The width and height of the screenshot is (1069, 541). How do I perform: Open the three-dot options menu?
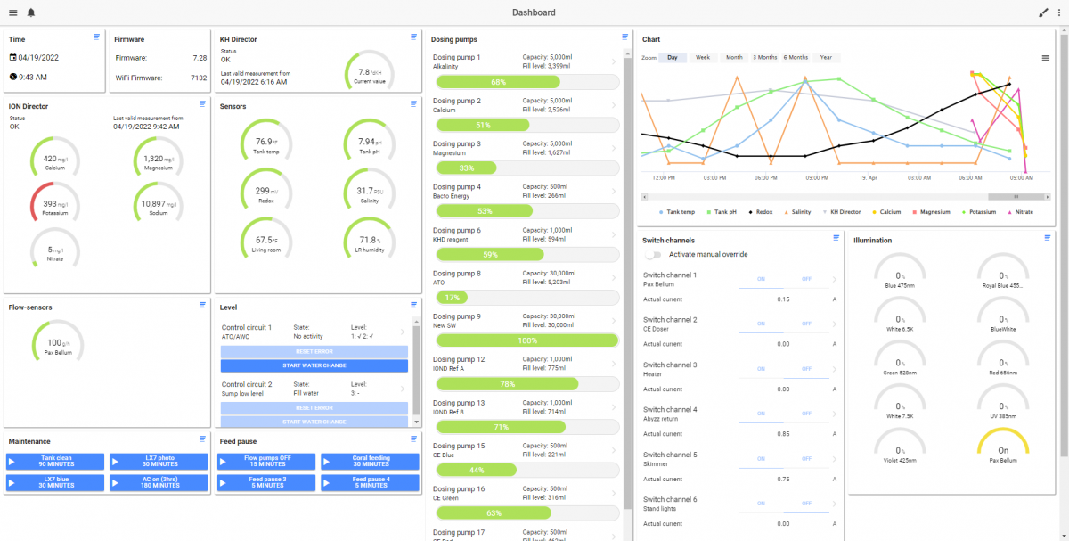click(x=1058, y=12)
